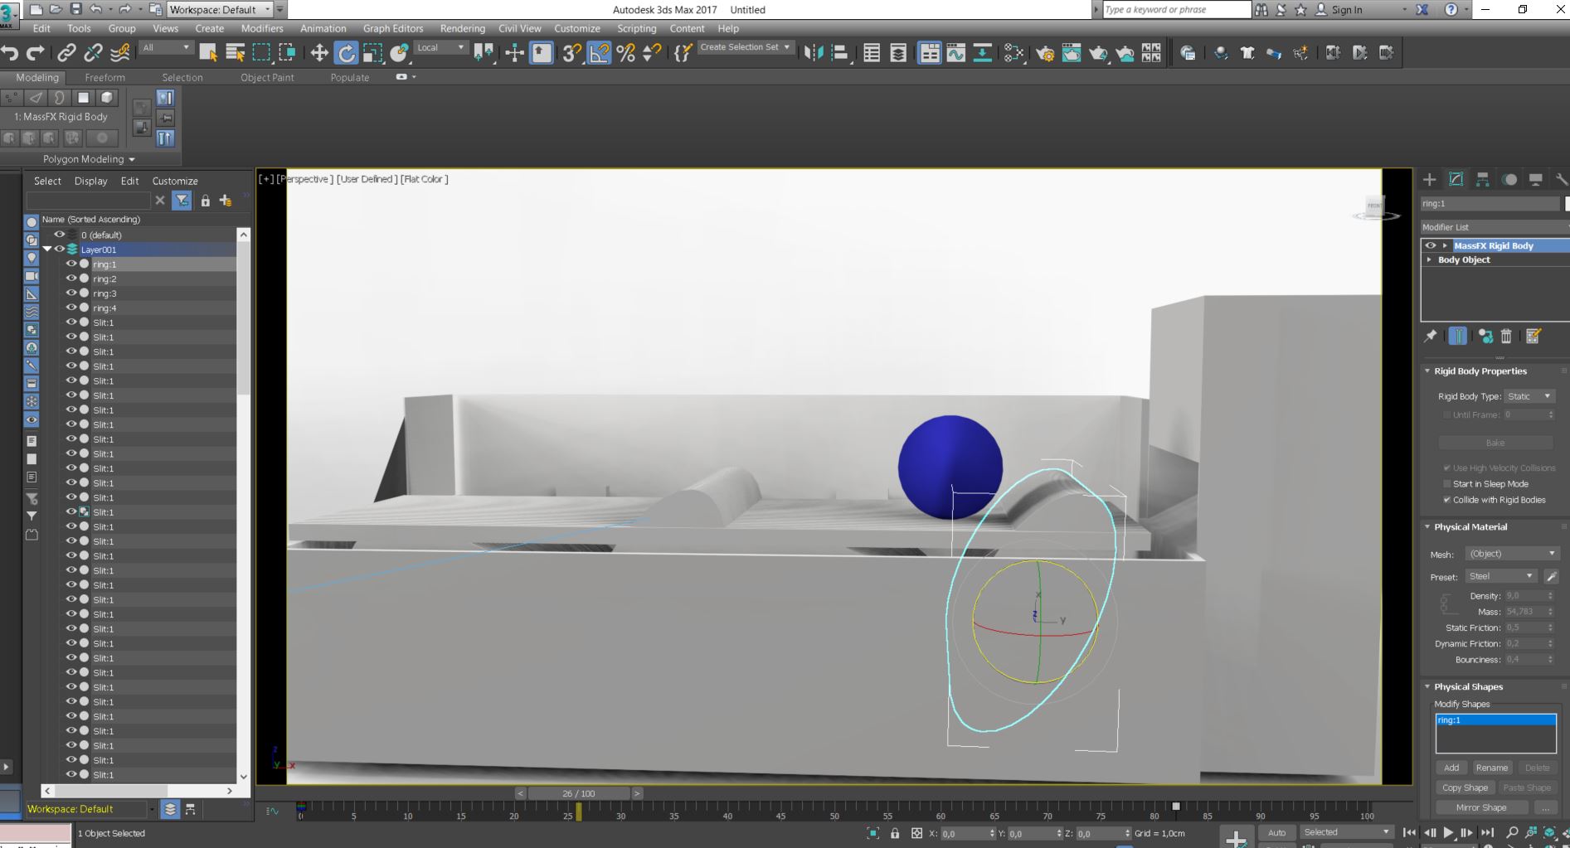The image size is (1570, 848).
Task: Open the Steel preset dropdown
Action: pyautogui.click(x=1500, y=575)
